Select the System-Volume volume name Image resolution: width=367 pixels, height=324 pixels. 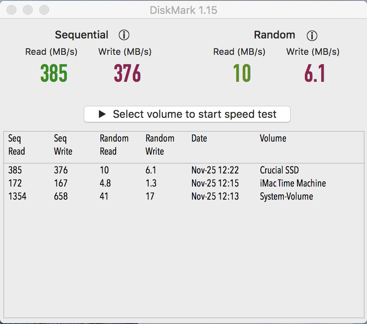[286, 196]
